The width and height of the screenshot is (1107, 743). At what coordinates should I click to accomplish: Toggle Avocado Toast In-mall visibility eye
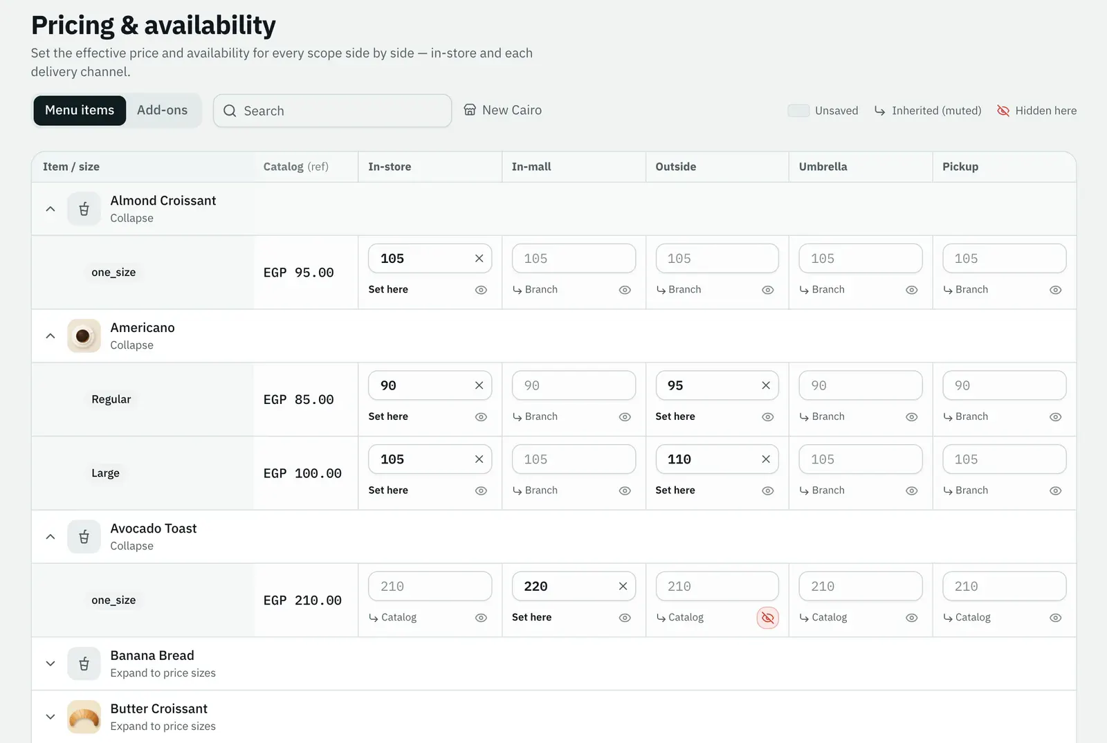[x=625, y=618]
